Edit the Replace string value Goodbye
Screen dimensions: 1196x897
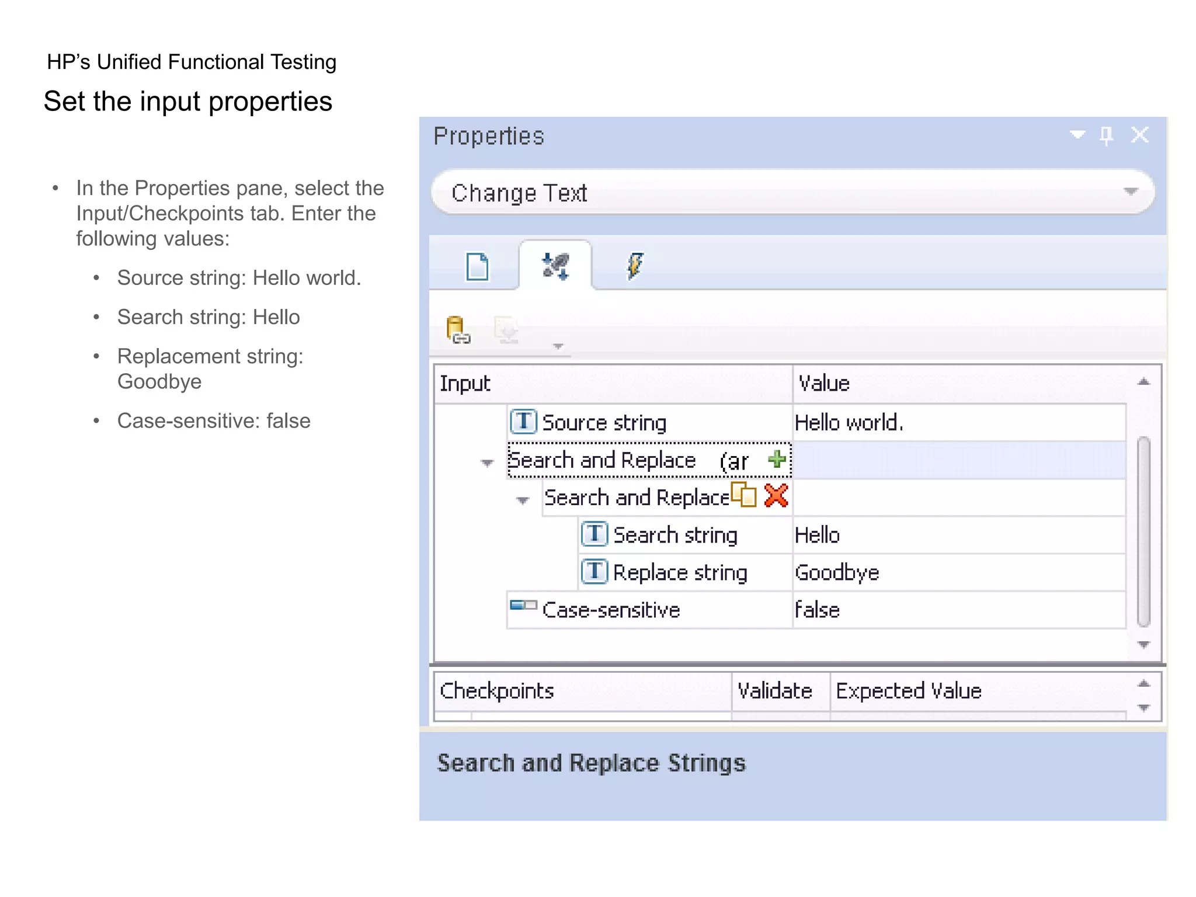pyautogui.click(x=959, y=572)
